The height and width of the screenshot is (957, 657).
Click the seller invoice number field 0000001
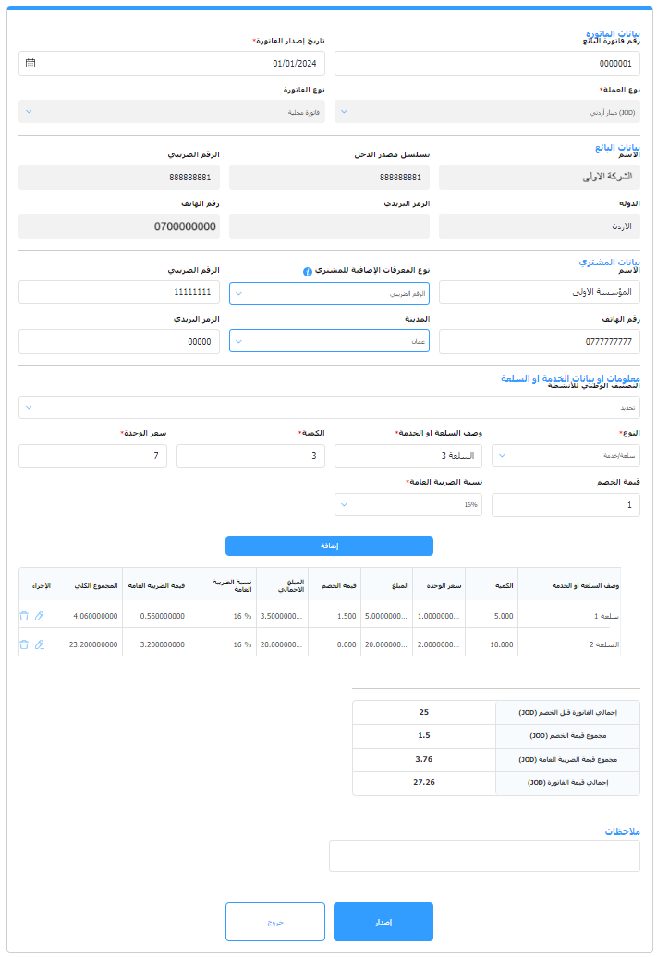(487, 63)
